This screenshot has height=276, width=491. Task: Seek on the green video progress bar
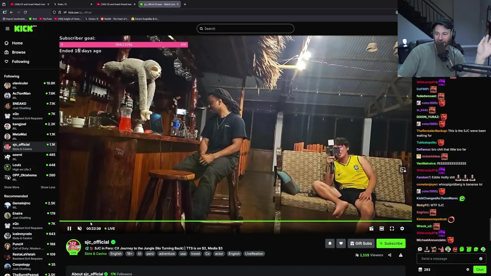236,221
